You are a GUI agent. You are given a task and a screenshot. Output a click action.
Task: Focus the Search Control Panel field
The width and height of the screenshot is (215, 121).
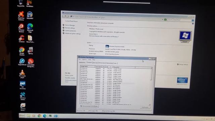tap(179, 20)
